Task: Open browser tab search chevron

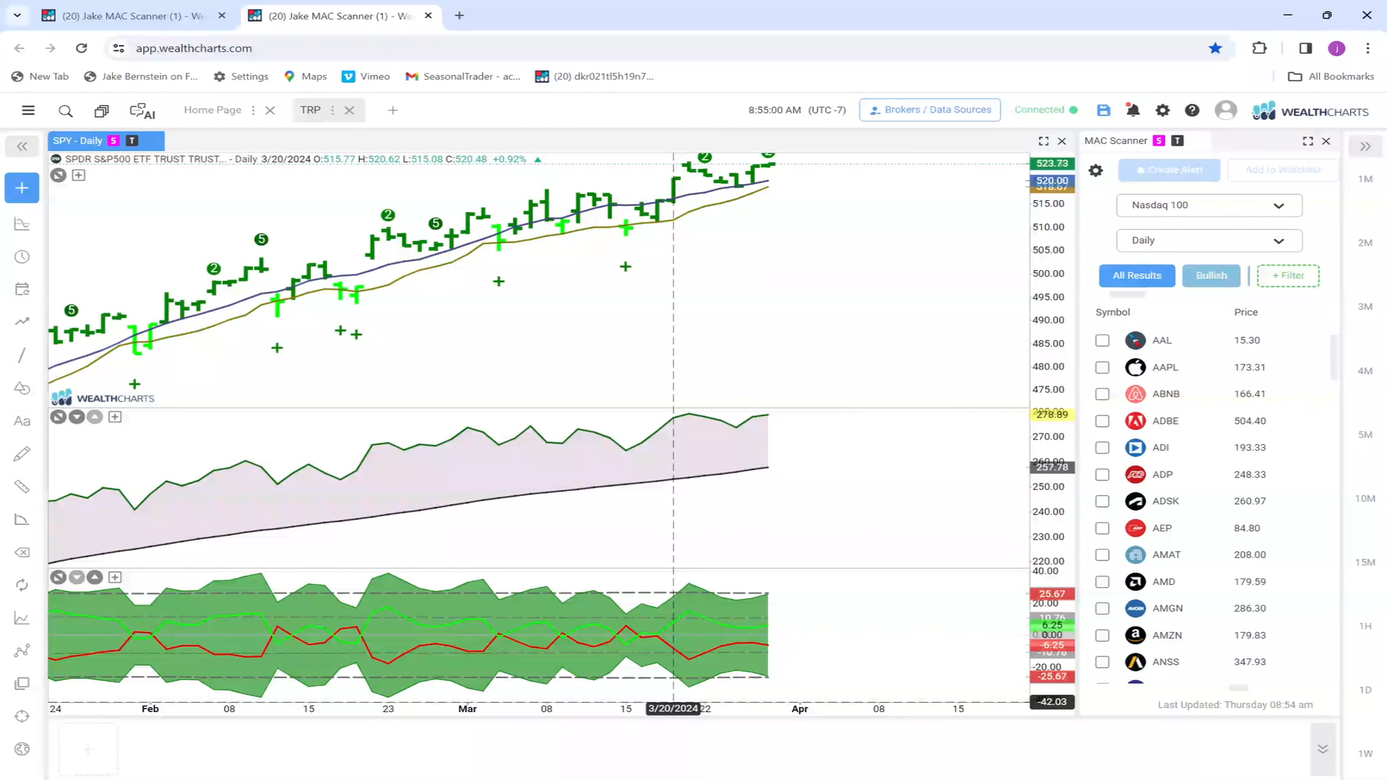Action: click(x=17, y=15)
